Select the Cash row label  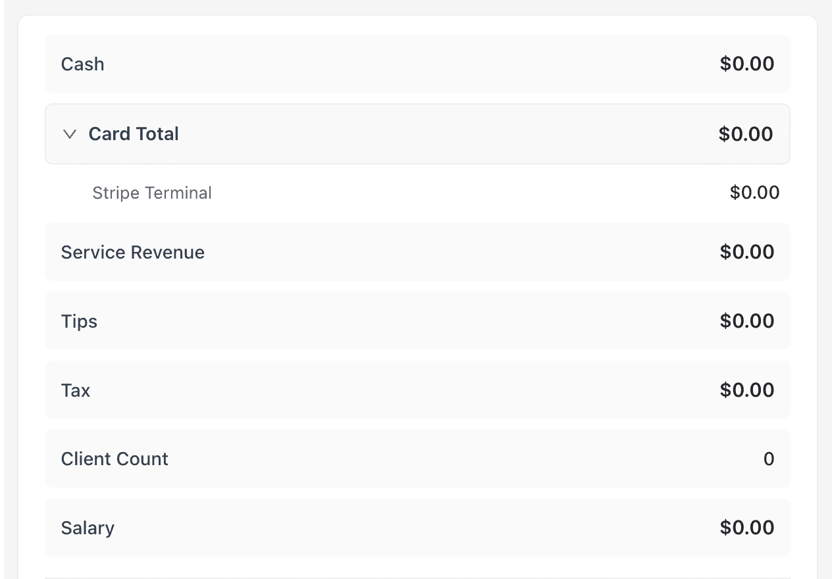pos(82,64)
